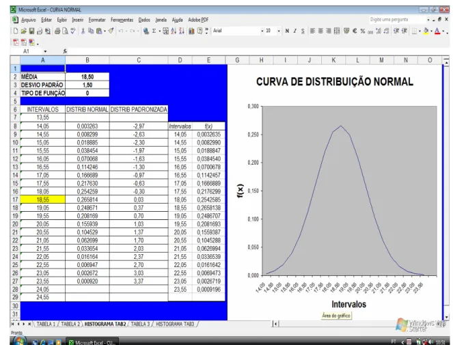Image resolution: width=453 pixels, height=345 pixels.
Task: Click the Merge and Center icon
Action: (337, 31)
